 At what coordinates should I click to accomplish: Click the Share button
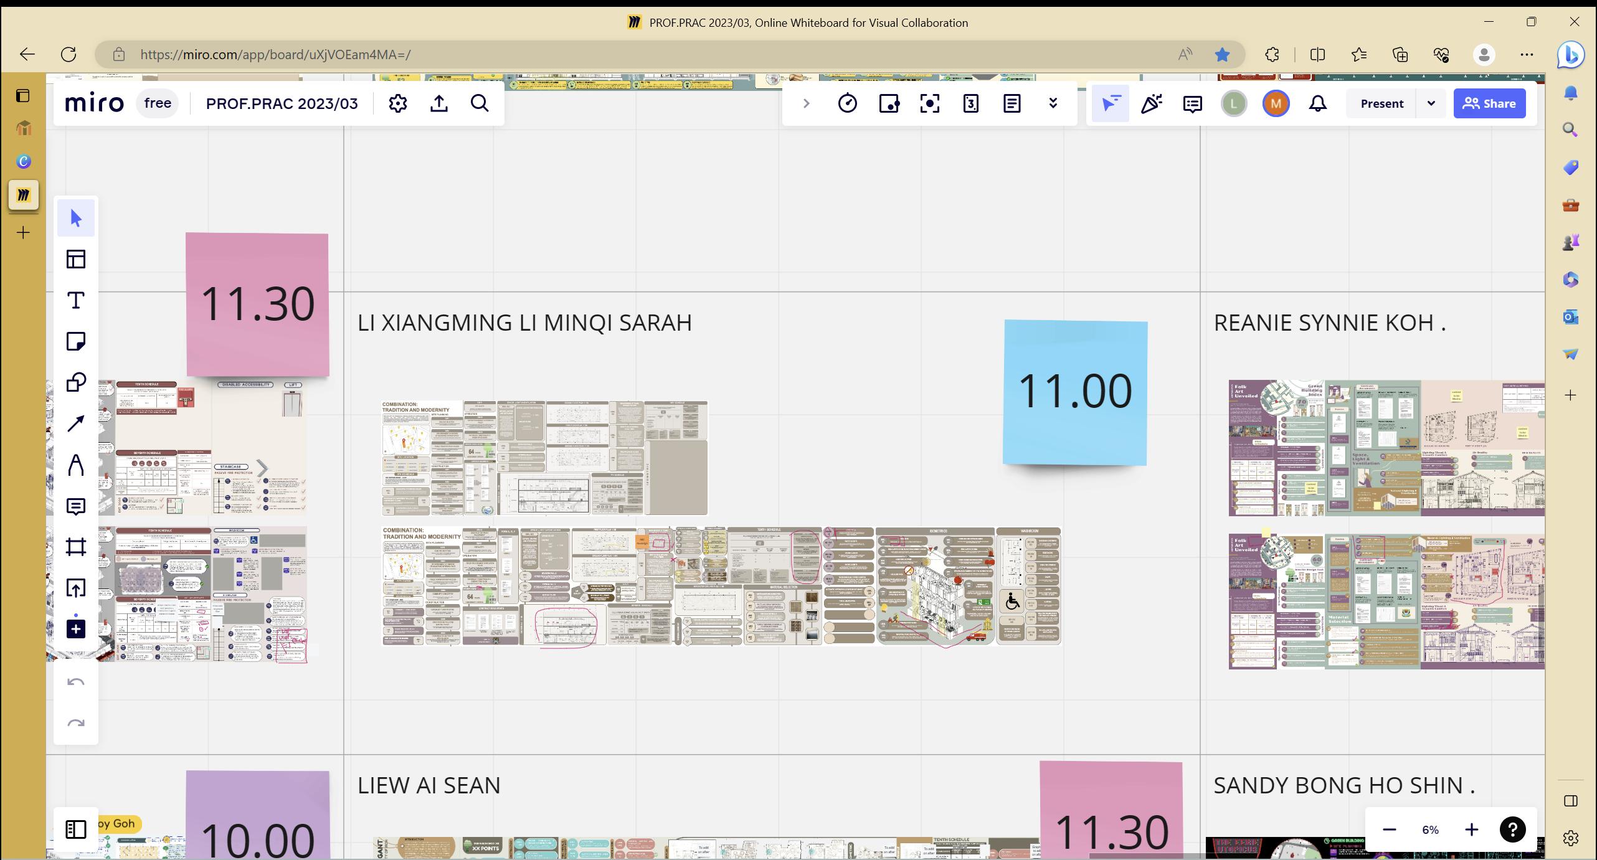coord(1489,103)
